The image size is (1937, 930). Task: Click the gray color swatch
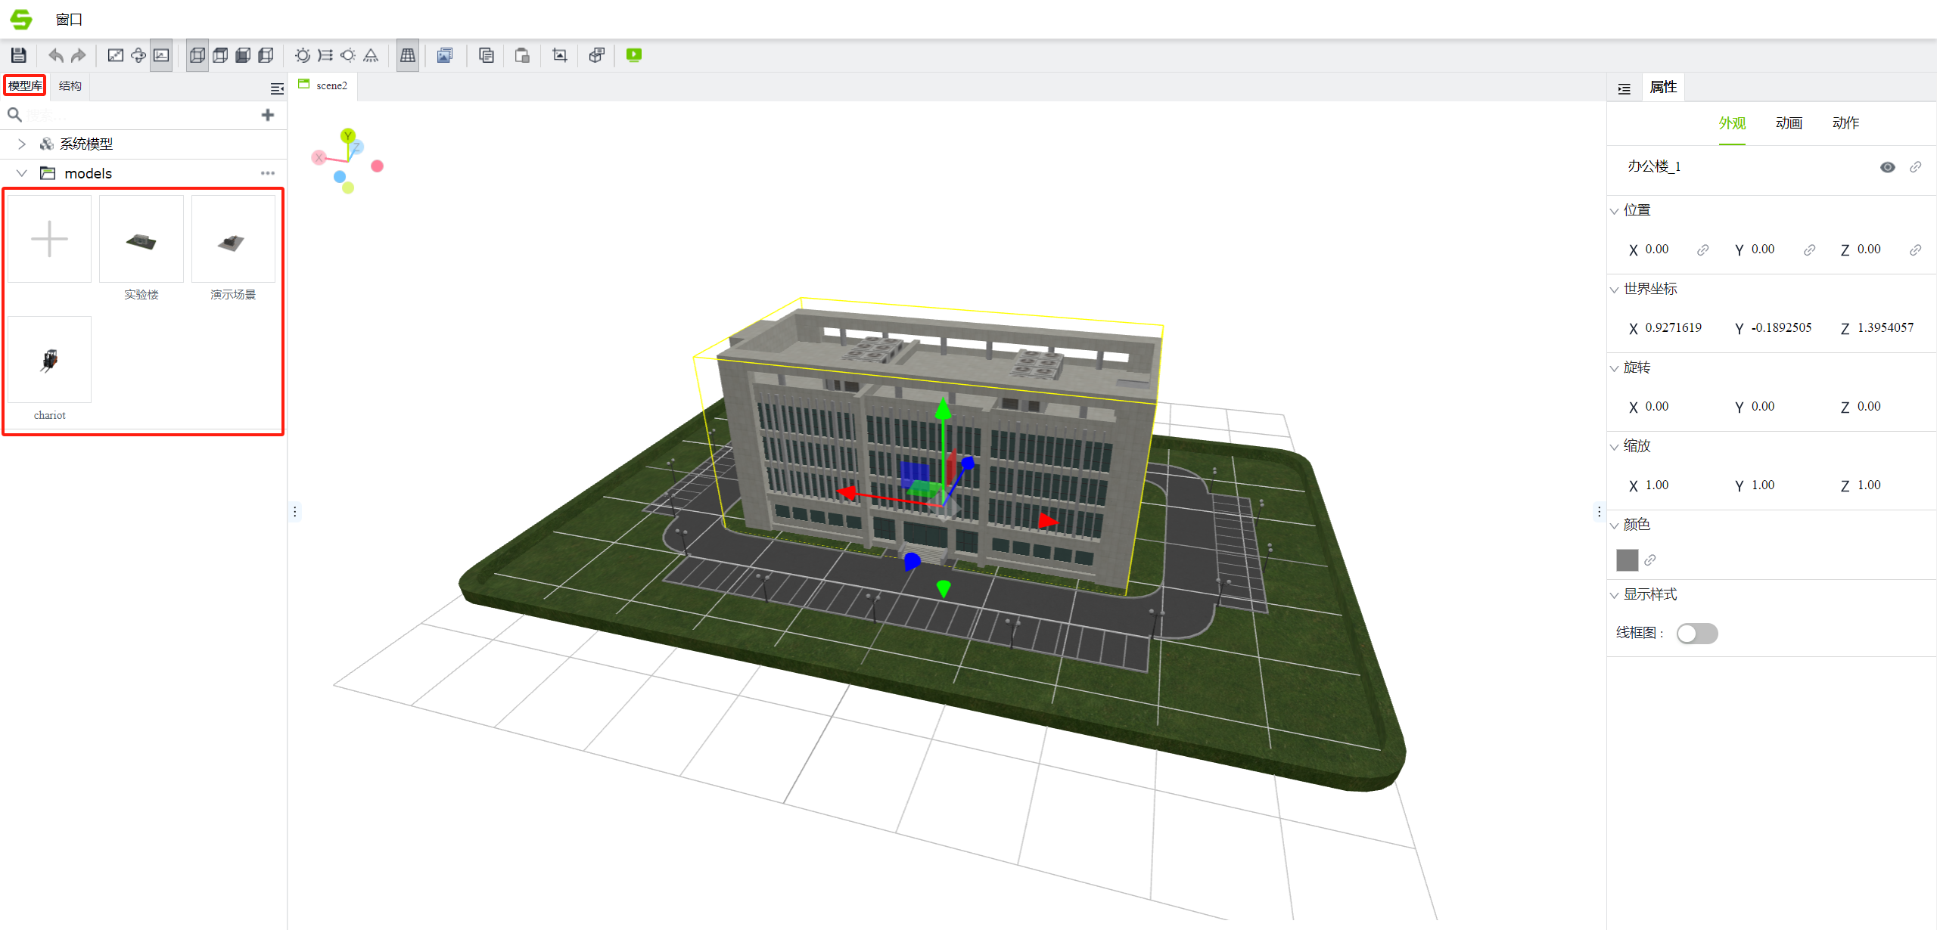pos(1627,560)
